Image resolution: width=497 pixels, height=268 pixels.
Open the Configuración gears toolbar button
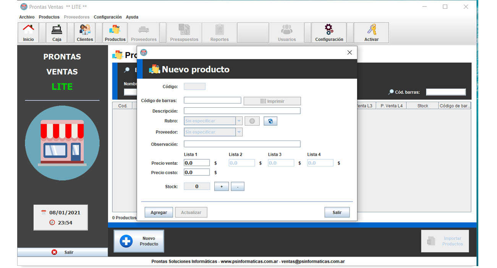329,33
